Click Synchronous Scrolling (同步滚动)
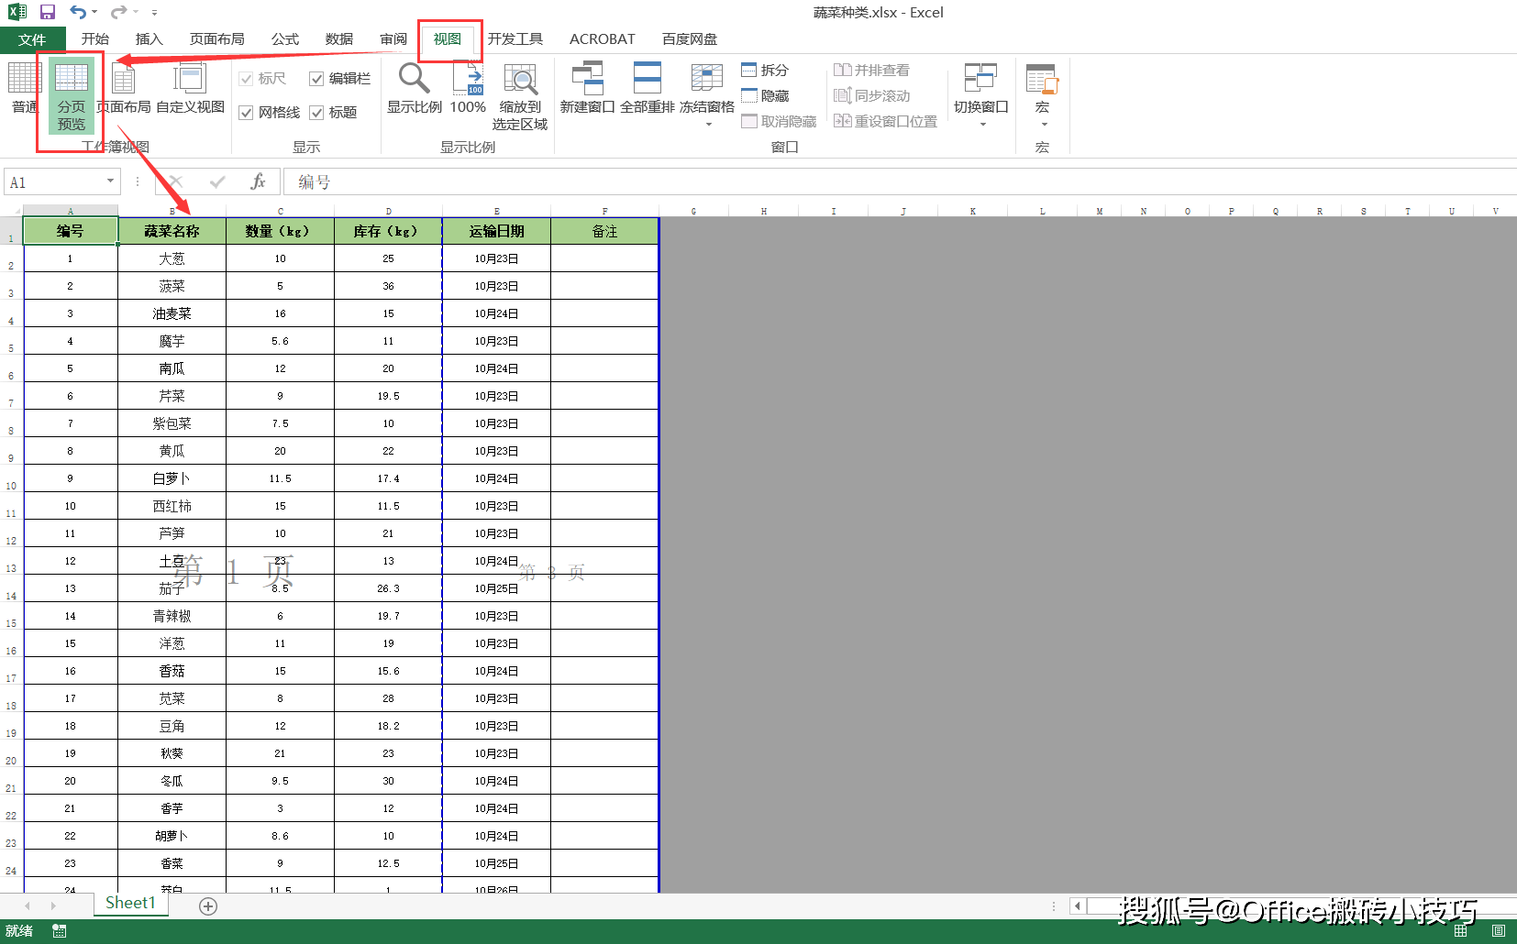 coord(871,95)
